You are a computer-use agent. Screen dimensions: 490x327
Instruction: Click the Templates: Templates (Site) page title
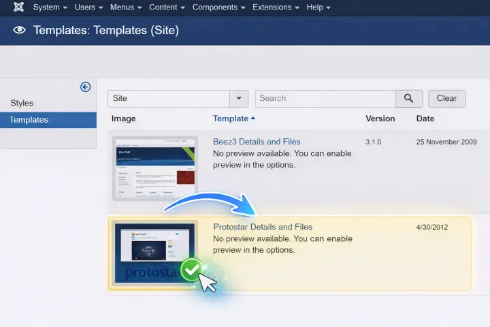106,30
